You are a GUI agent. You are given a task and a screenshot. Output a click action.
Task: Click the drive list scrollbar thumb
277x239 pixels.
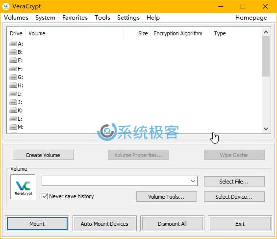click(x=266, y=56)
